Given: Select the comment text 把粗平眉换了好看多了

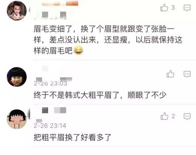Looking at the screenshot, I should [x=72, y=137].
